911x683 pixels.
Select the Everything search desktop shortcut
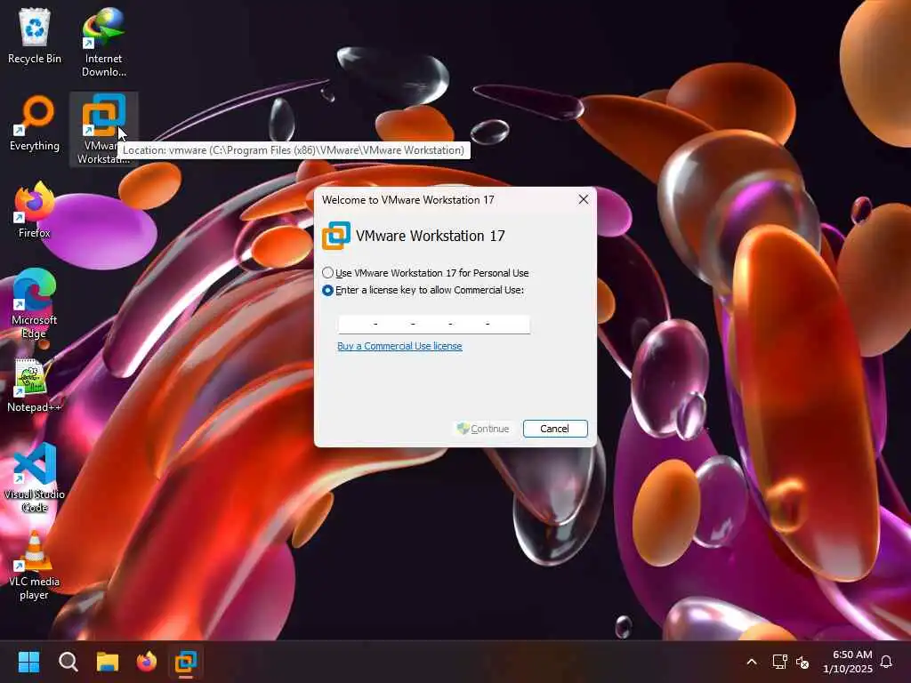(35, 123)
